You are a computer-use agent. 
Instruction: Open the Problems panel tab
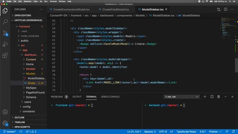pyautogui.click(x=59, y=97)
